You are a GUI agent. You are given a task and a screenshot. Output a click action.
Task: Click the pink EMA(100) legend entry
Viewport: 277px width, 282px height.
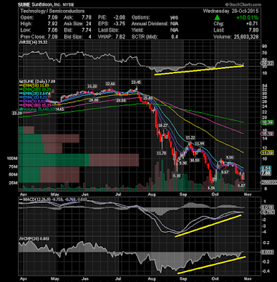[x=35, y=105]
